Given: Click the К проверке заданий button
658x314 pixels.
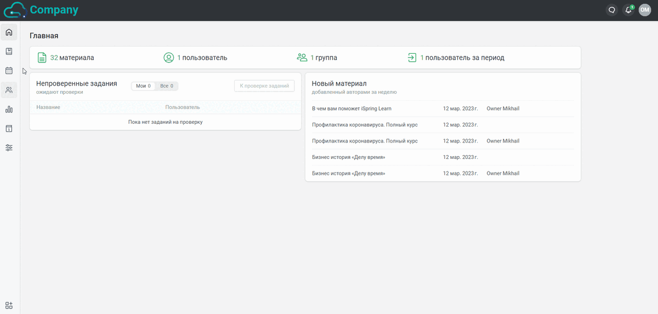Looking at the screenshot, I should tap(264, 86).
